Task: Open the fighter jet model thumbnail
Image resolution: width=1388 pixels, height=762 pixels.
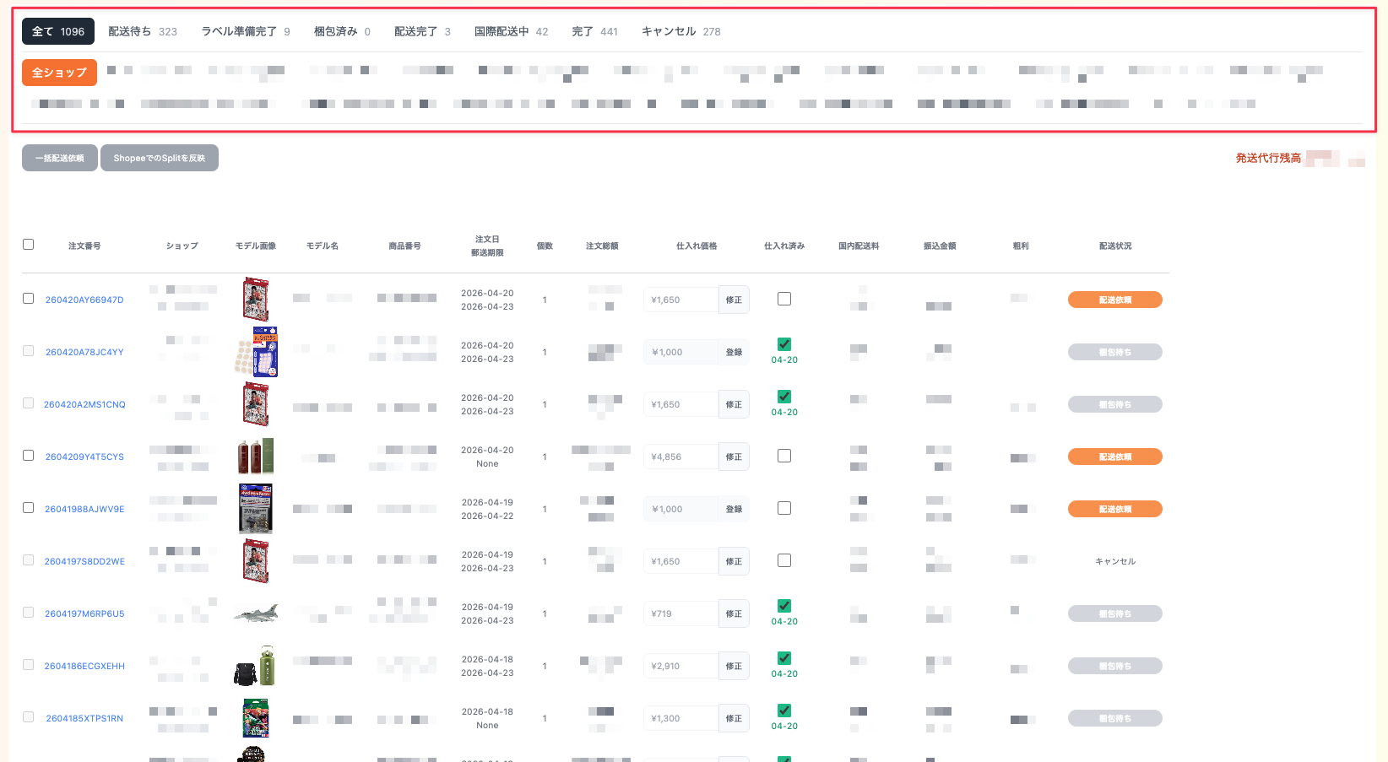Action: click(256, 613)
